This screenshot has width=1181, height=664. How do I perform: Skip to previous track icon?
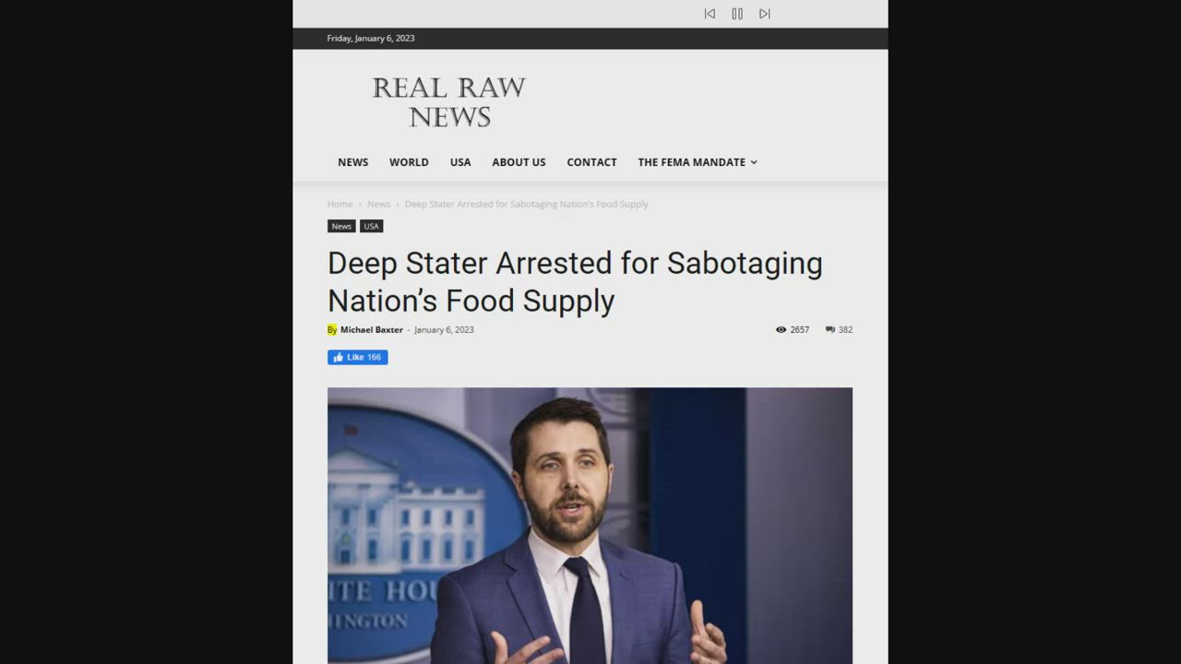coord(710,14)
